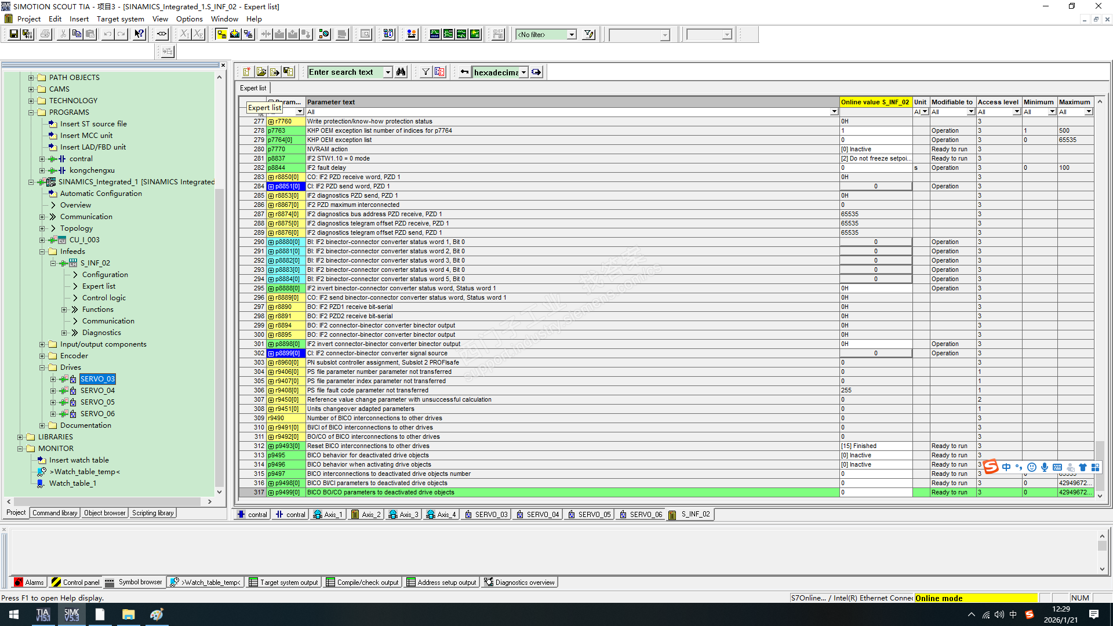This screenshot has height=626, width=1113.
Task: Open Expert list under S_INF_02
Action: point(99,286)
